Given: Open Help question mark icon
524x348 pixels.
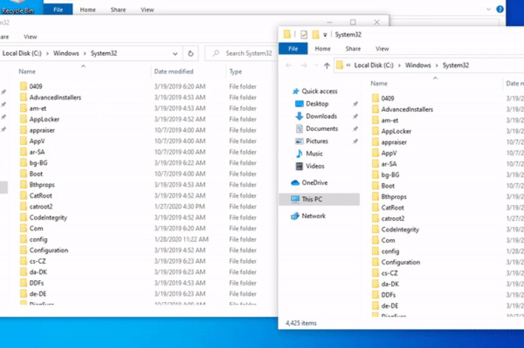Looking at the screenshot, I should [x=500, y=9].
